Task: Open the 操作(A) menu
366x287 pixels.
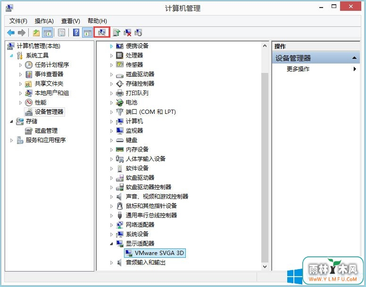Action: (44, 21)
